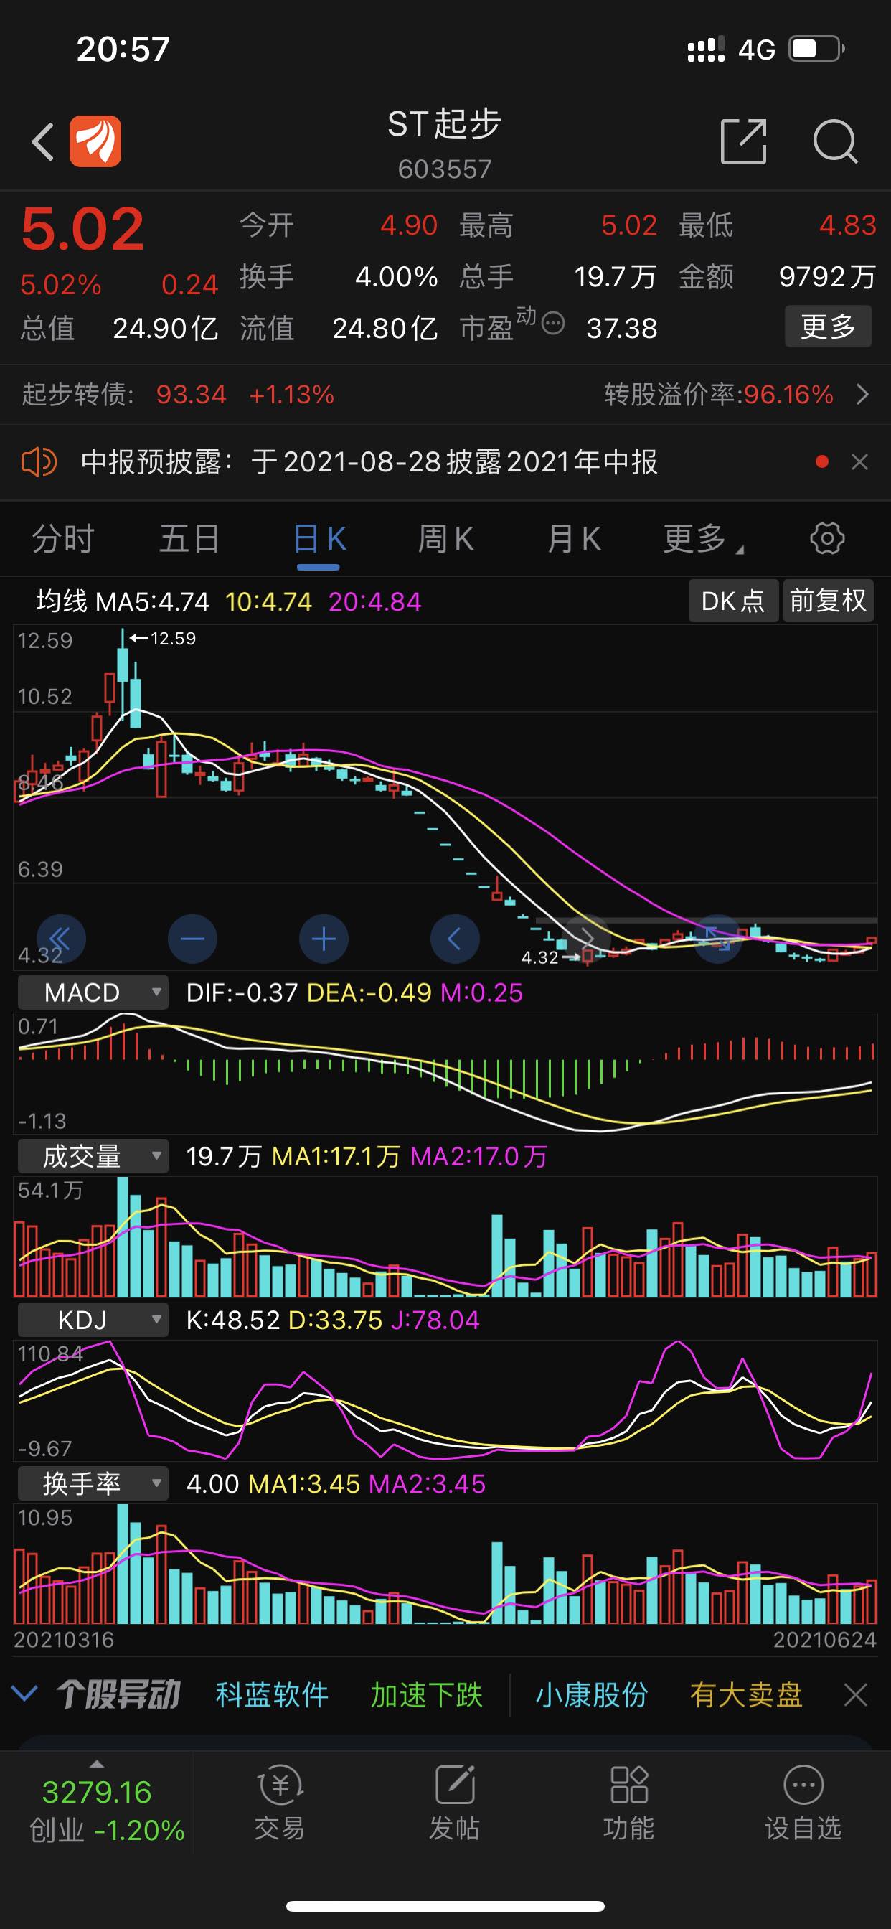891x1929 pixels.
Task: Tap the 金额 9792万 figure
Action: (x=777, y=277)
